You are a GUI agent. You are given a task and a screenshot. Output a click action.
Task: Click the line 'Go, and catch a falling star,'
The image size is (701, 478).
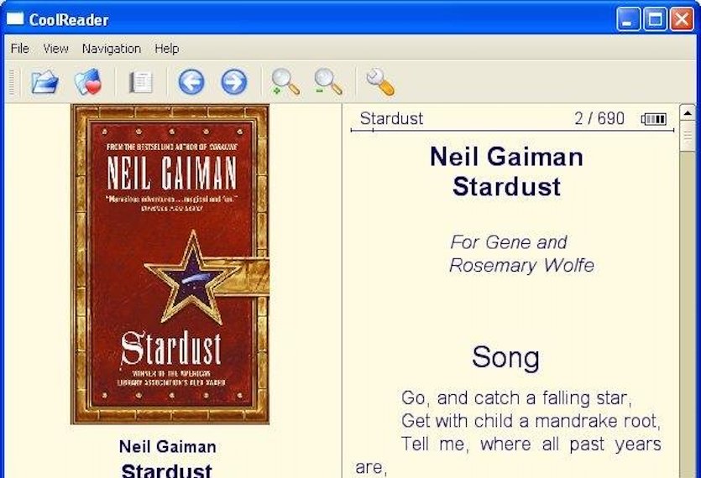click(x=516, y=398)
